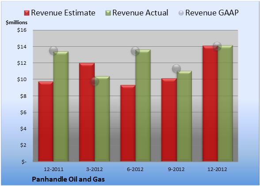Select the 'Revenue Estimate' legend label

tap(63, 13)
